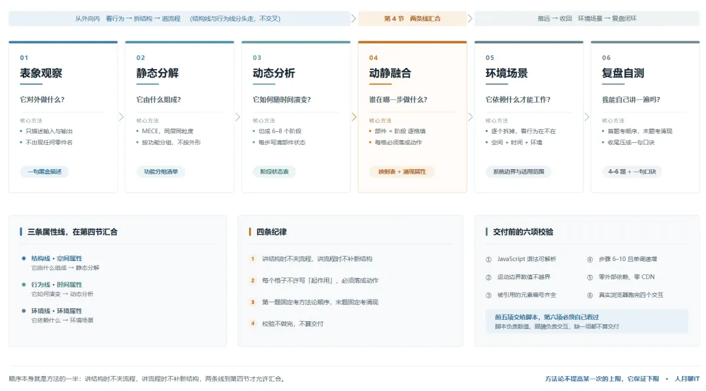Select the bullet '每格必须落成动作'

(x=399, y=142)
